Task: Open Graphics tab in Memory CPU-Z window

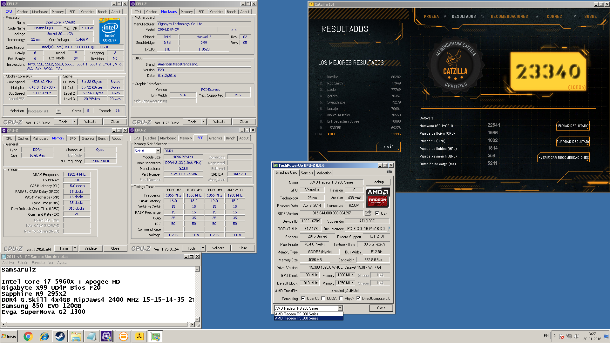Action: click(88, 138)
